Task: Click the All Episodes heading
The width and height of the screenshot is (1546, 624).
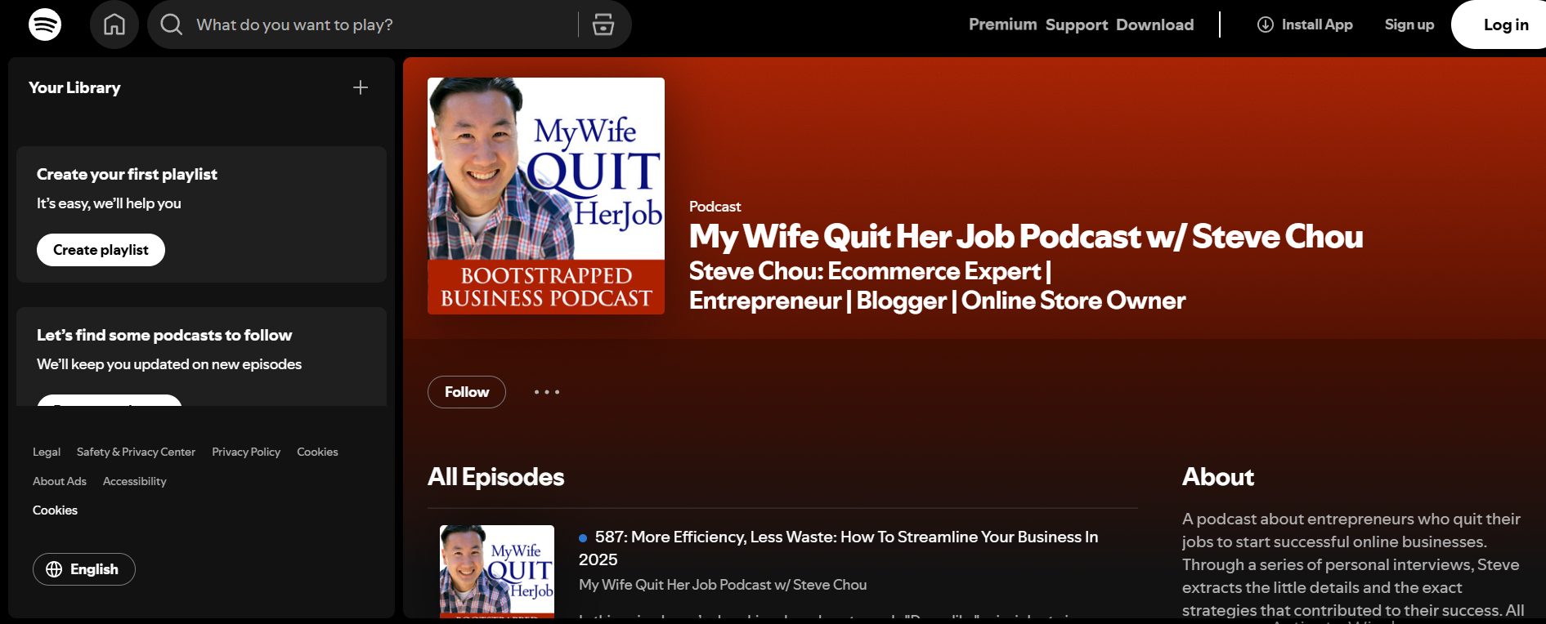Action: pos(495,477)
